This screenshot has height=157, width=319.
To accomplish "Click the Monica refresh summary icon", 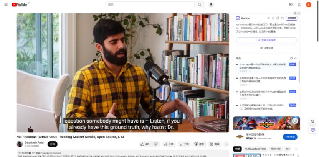I will point(273,18).
